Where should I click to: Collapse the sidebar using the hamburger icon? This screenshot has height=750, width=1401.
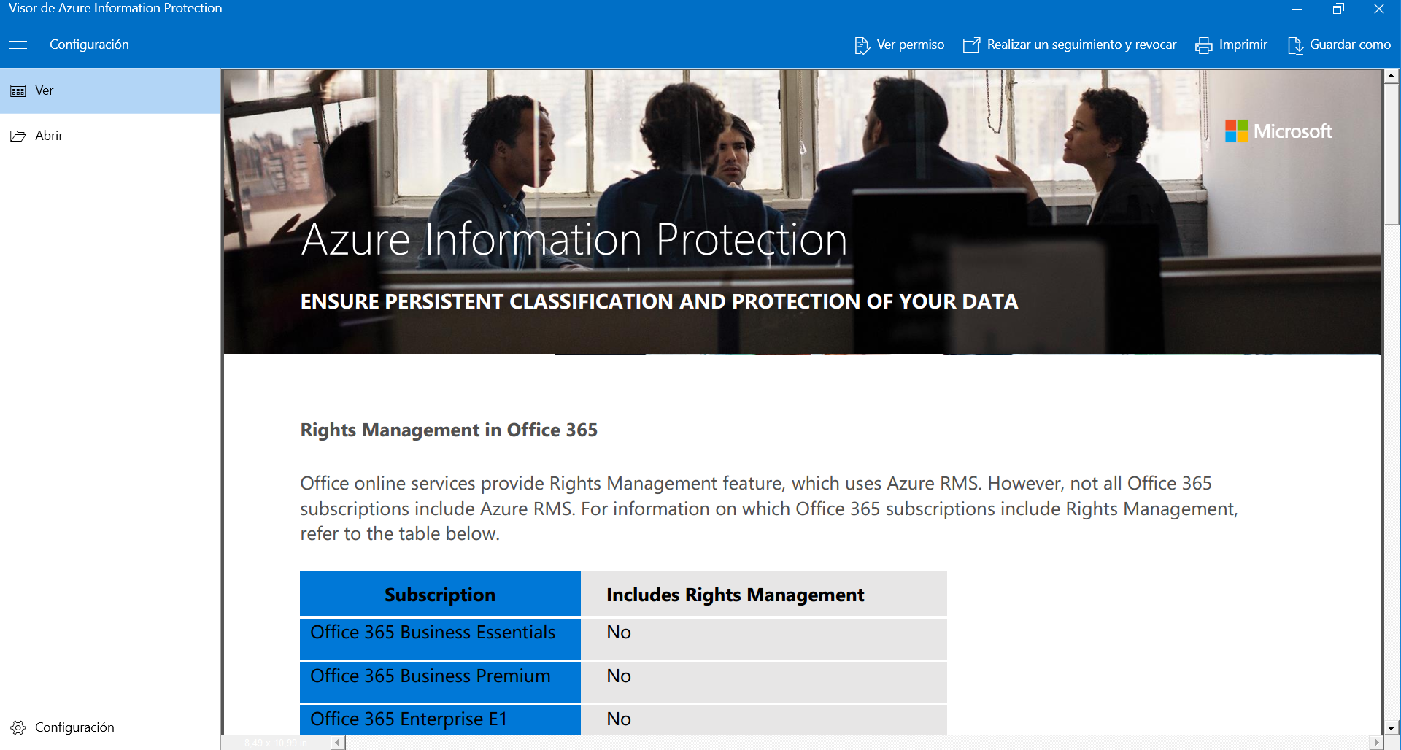pos(18,45)
